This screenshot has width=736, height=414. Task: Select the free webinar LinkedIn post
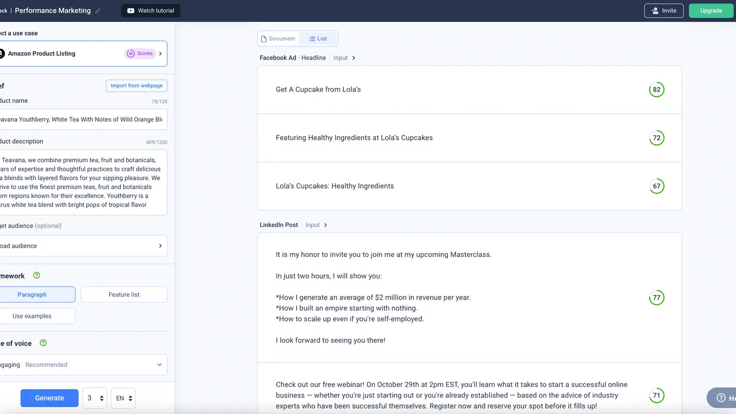pos(469,389)
